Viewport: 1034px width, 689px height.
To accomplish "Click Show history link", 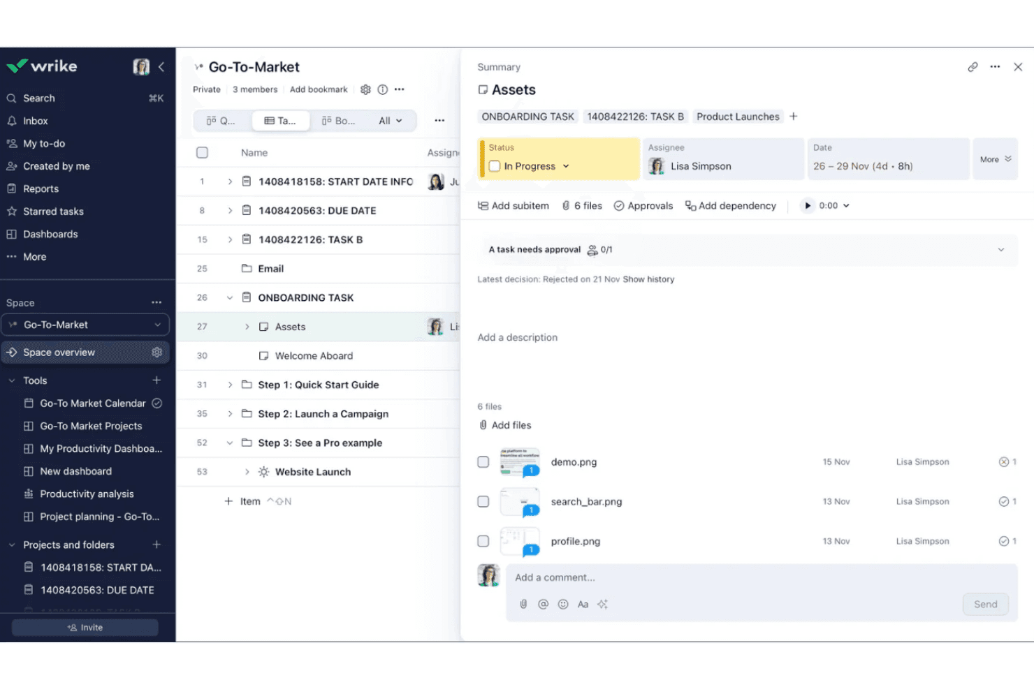I will (648, 279).
